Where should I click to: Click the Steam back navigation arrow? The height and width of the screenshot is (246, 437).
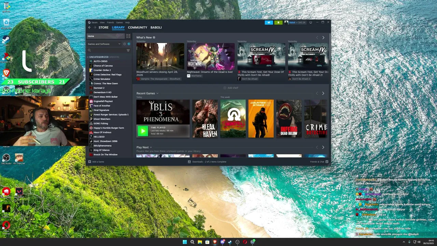click(x=89, y=27)
